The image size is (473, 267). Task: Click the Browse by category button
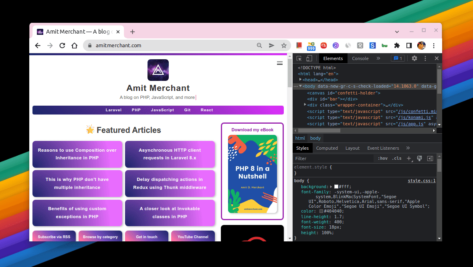point(101,237)
